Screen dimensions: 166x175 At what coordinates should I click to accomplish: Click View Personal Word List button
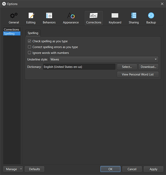point(138,75)
